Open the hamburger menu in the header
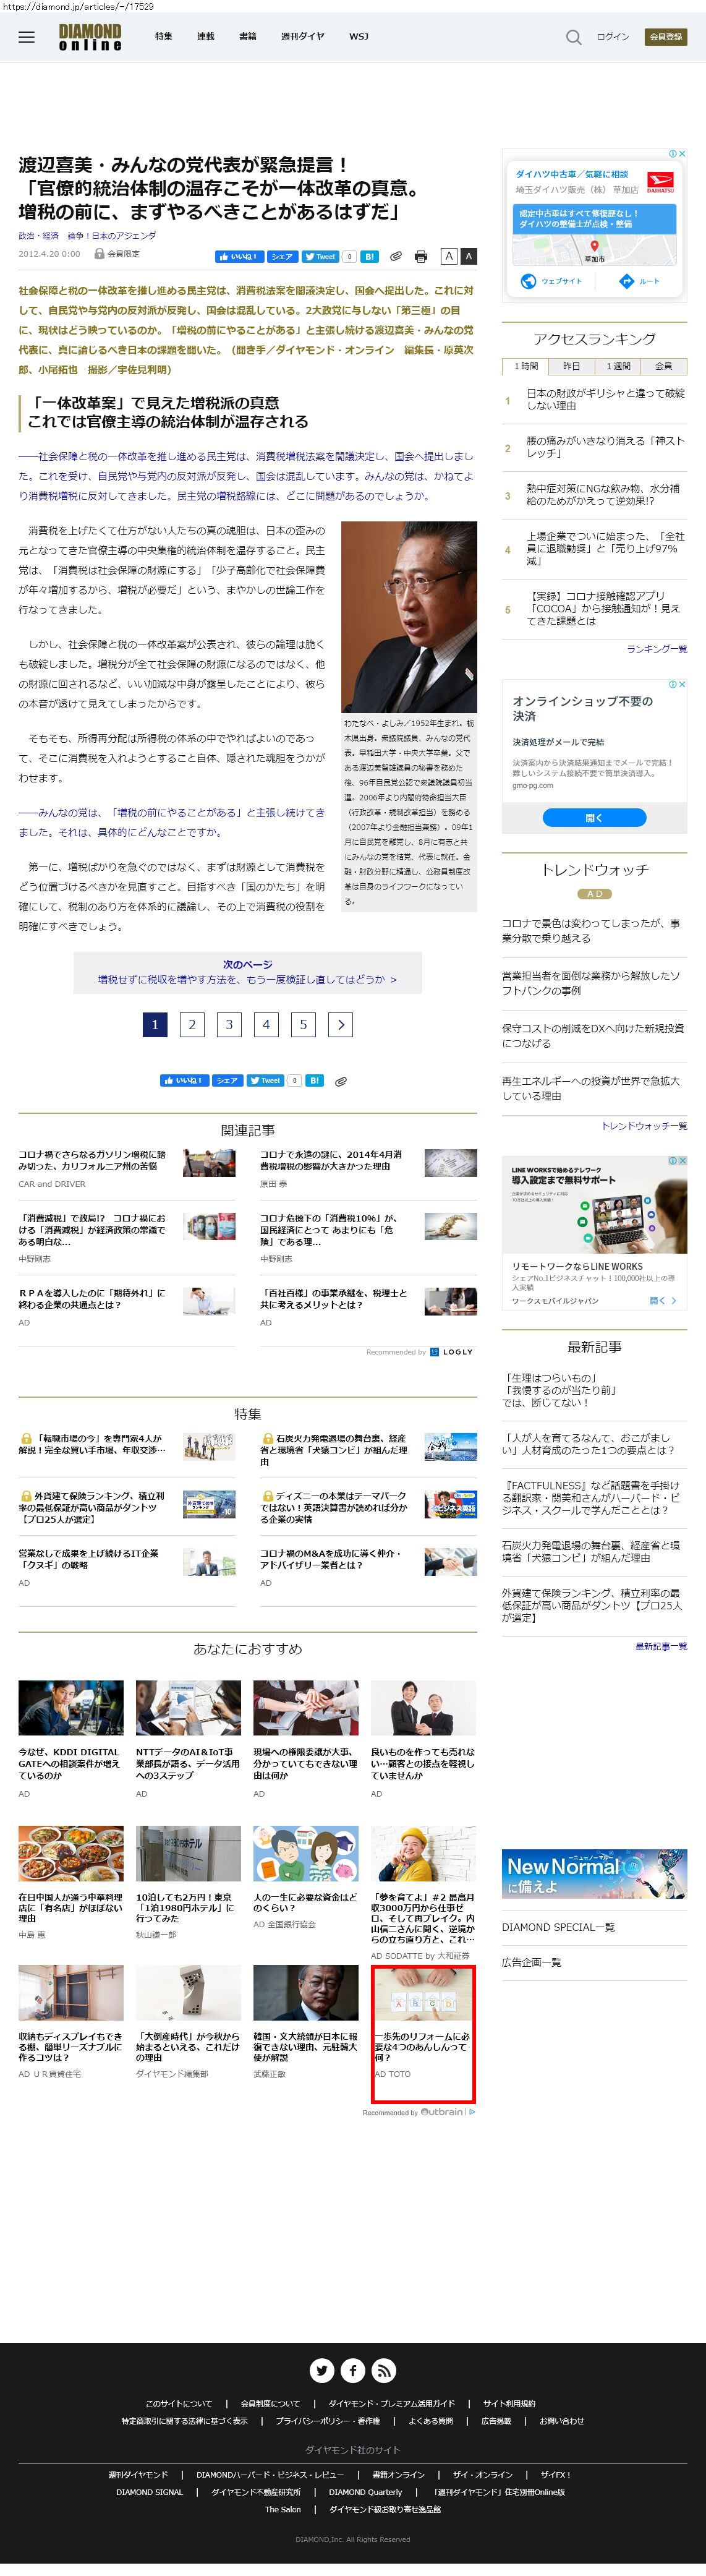This screenshot has width=706, height=2576. pyautogui.click(x=27, y=37)
